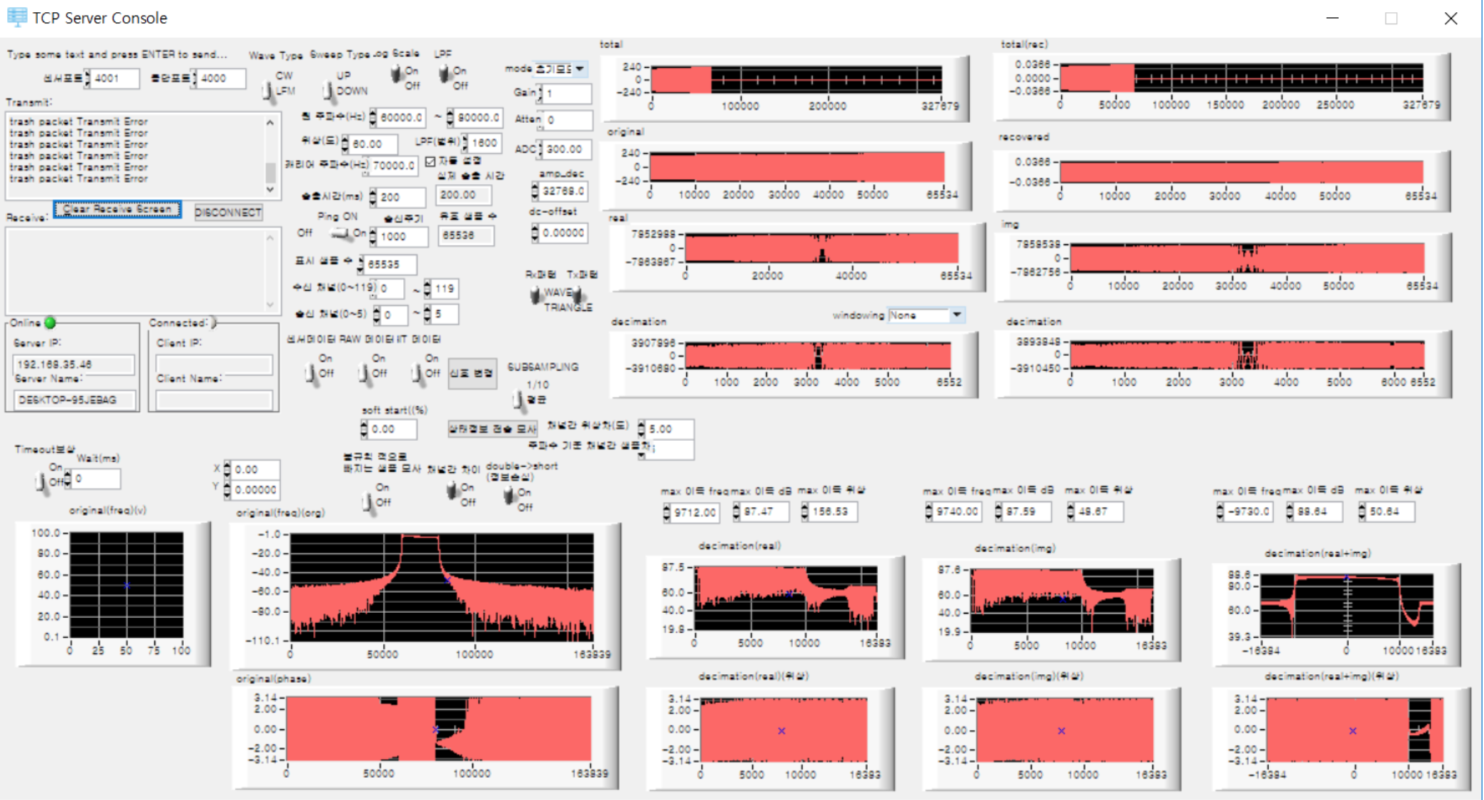Image resolution: width=1484 pixels, height=800 pixels.
Task: Toggle the Log Scale On/Off switch
Action: (x=396, y=74)
